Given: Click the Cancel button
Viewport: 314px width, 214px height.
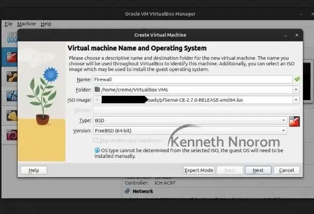Looking at the screenshot, I should coord(287,170).
